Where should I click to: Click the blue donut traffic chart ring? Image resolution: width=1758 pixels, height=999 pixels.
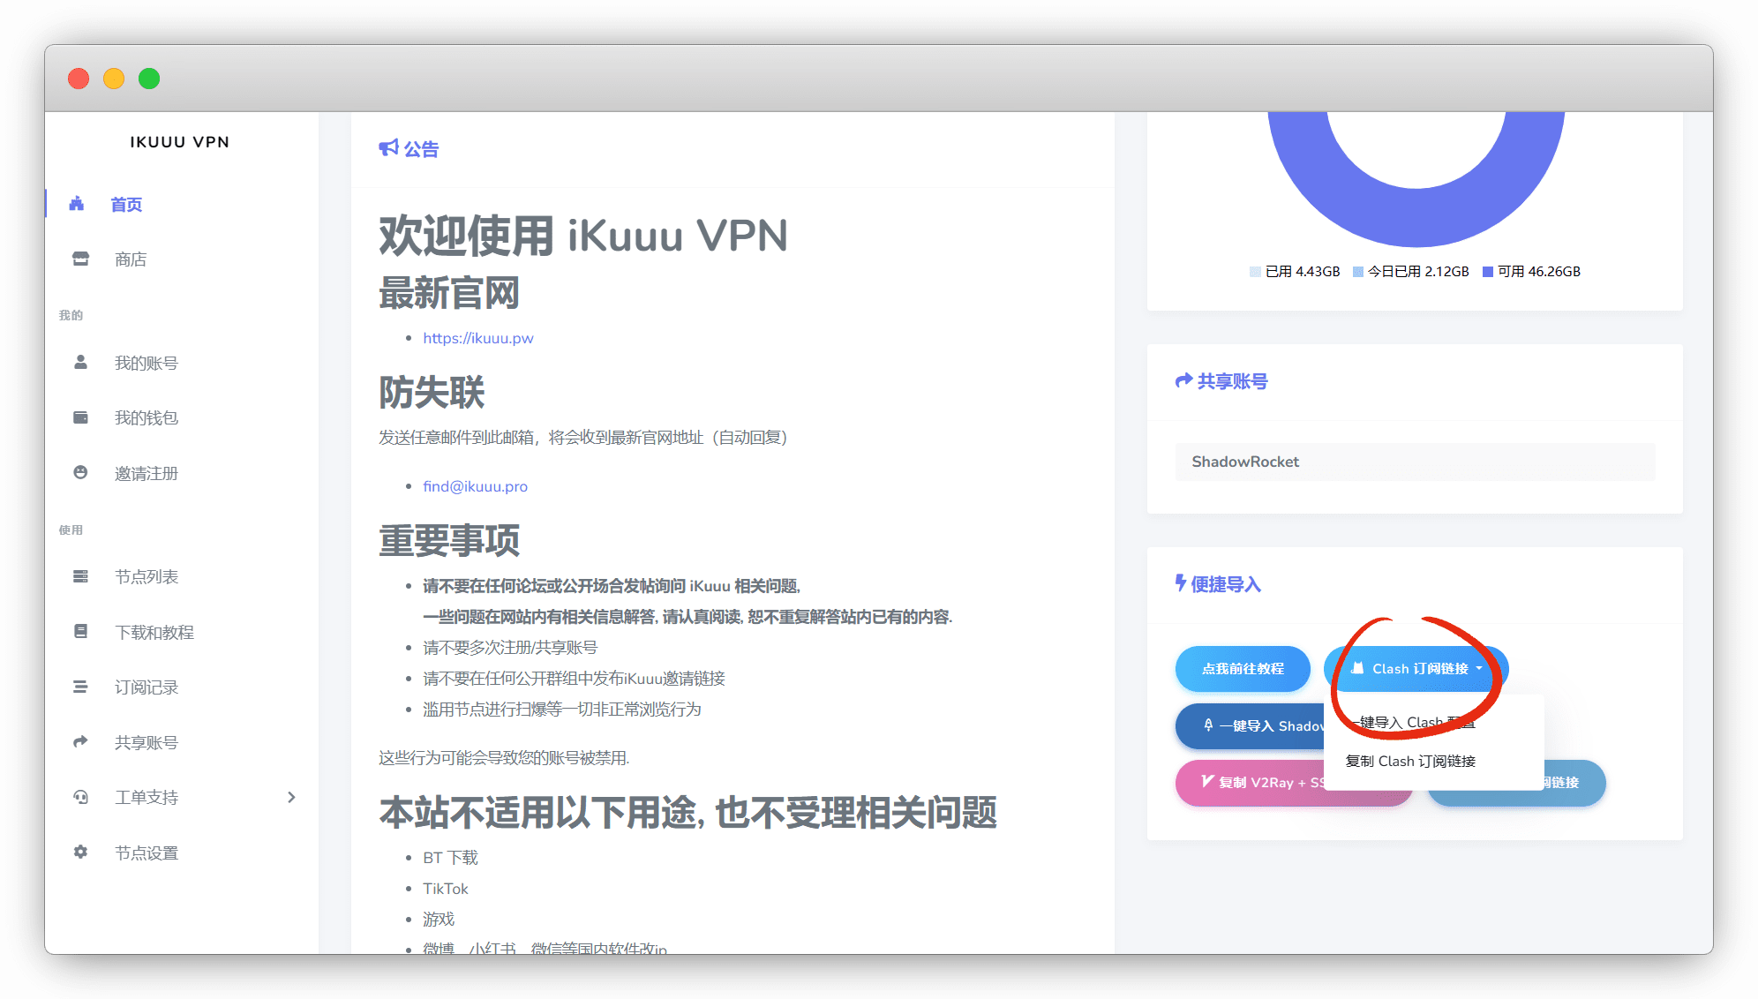1416,217
